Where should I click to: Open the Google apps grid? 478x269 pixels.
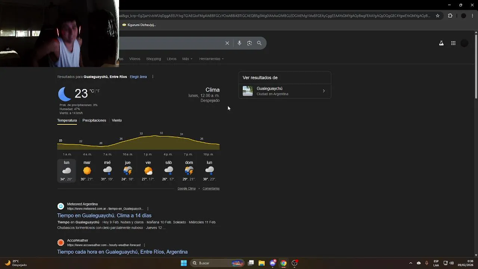[453, 43]
